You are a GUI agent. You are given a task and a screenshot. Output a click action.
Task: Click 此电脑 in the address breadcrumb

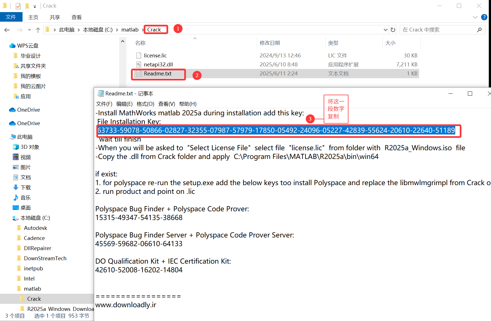[x=67, y=30]
